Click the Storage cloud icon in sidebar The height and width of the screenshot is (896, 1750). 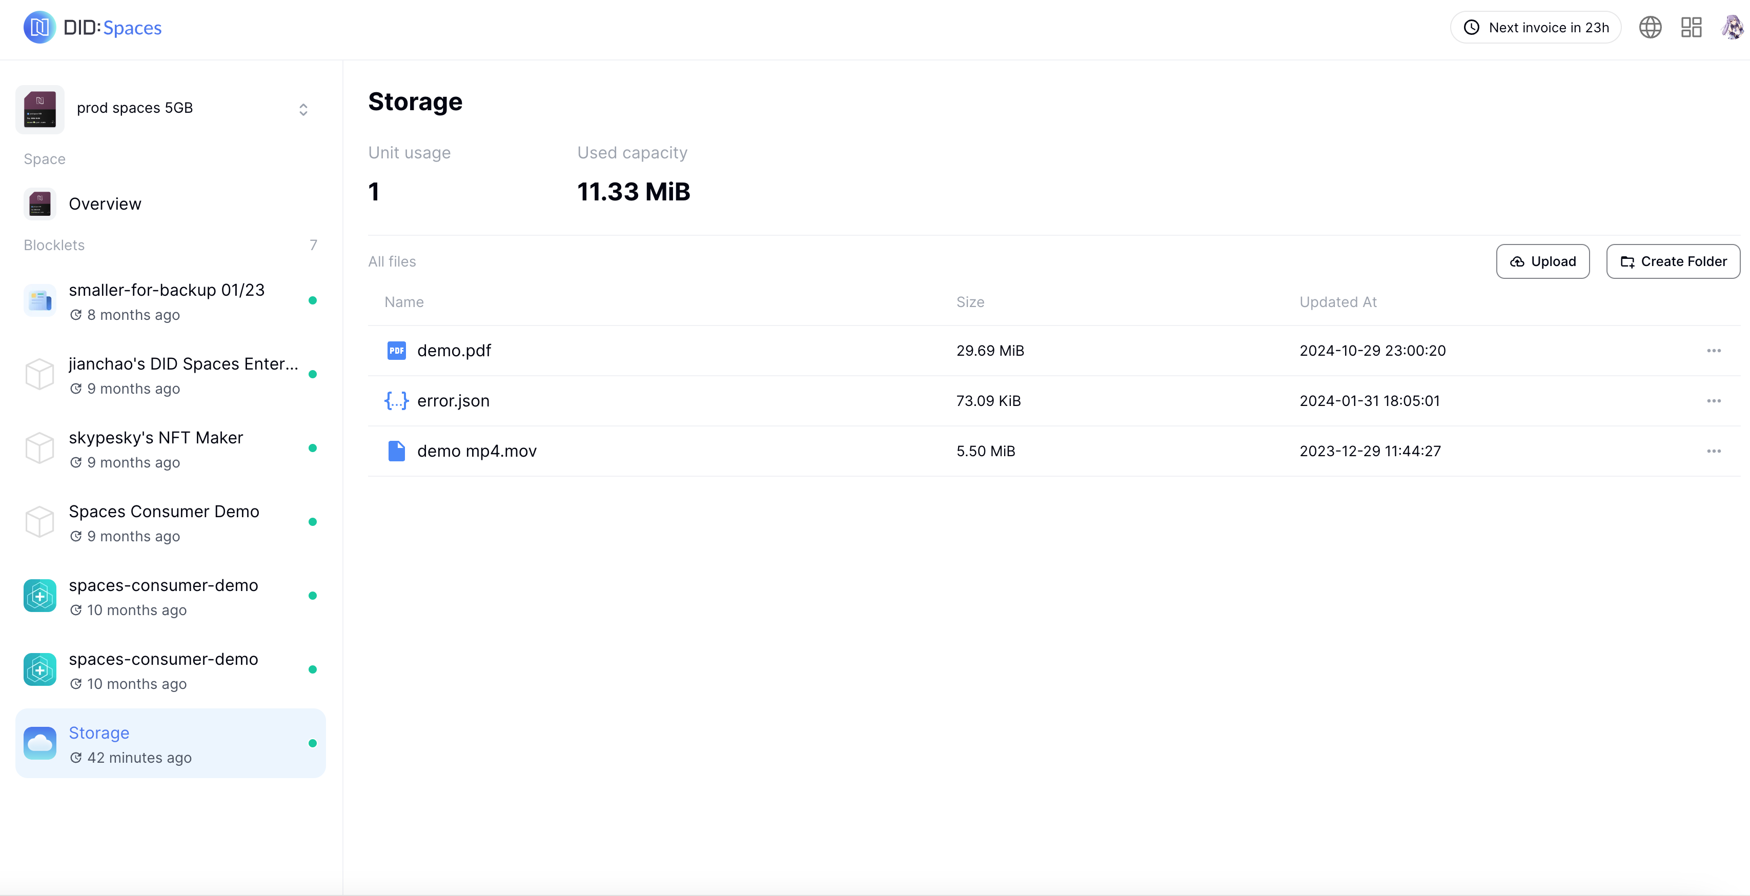tap(39, 744)
